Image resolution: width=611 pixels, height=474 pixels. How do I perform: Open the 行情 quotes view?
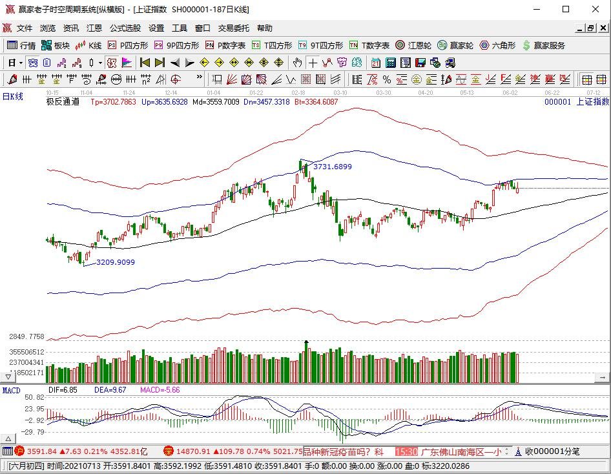tap(21, 46)
